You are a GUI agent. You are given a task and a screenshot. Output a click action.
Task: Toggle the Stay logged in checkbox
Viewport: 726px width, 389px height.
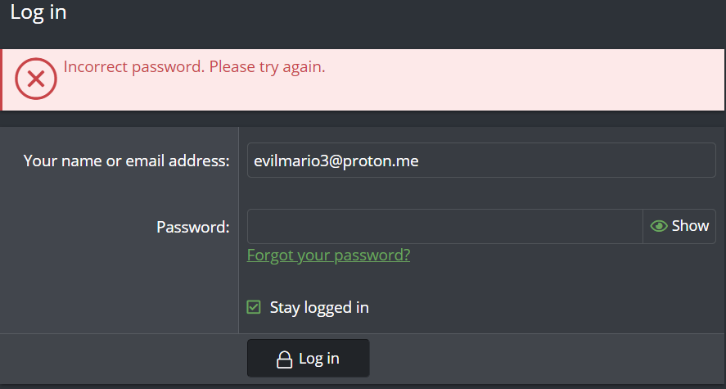tap(254, 308)
